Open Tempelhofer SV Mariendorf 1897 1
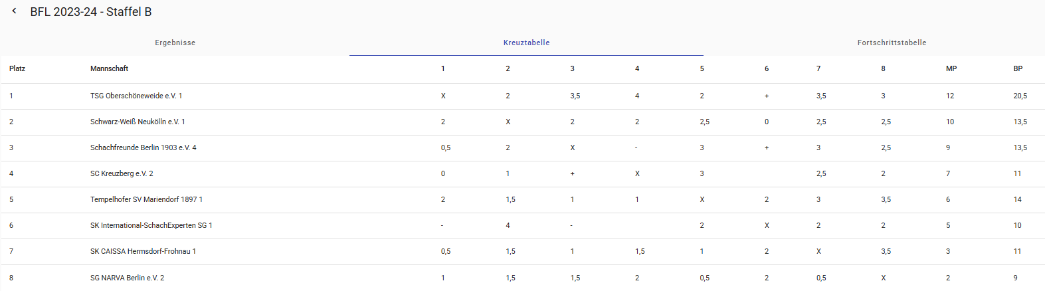 pos(146,199)
